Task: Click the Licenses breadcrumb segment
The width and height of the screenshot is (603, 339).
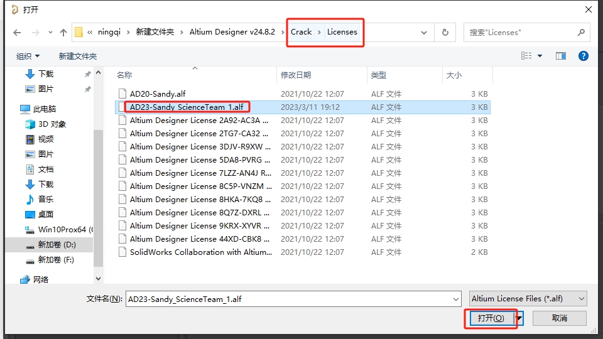Action: tap(342, 32)
